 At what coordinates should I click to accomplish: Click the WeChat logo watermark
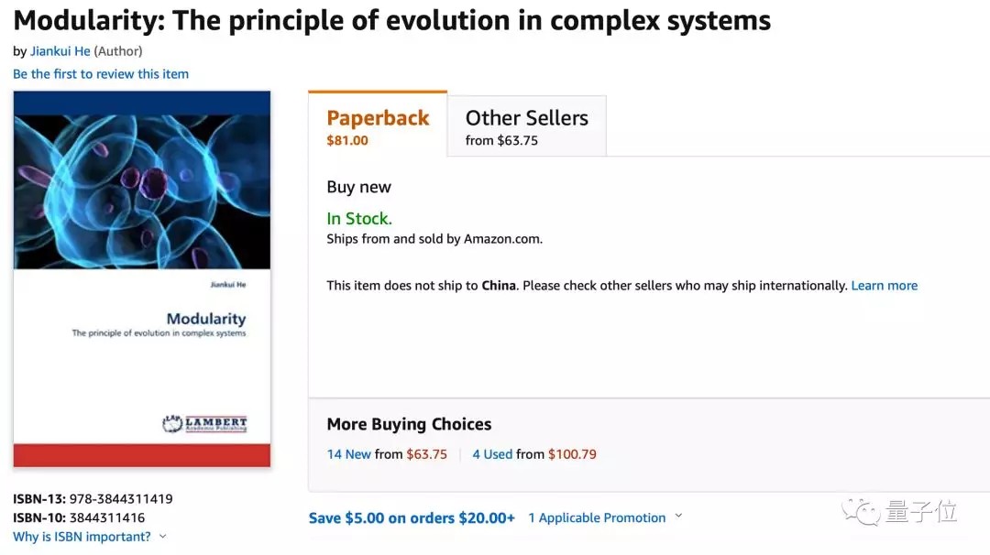point(864,510)
